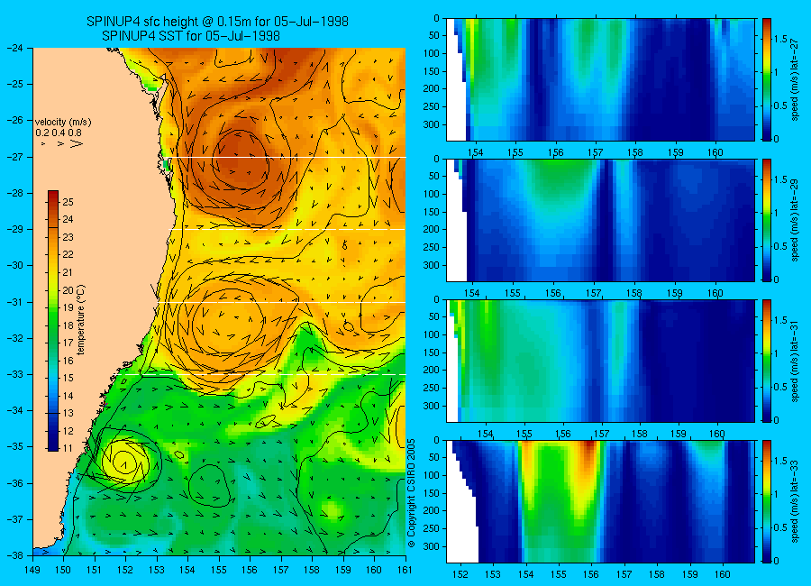Viewport: 811px width, 586px height.
Task: Click the "speed (m/s) lat=-31" colorbar label
Action: click(796, 361)
